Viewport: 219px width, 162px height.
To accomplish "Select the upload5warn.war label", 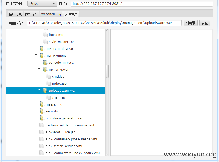I will click(x=62, y=91).
